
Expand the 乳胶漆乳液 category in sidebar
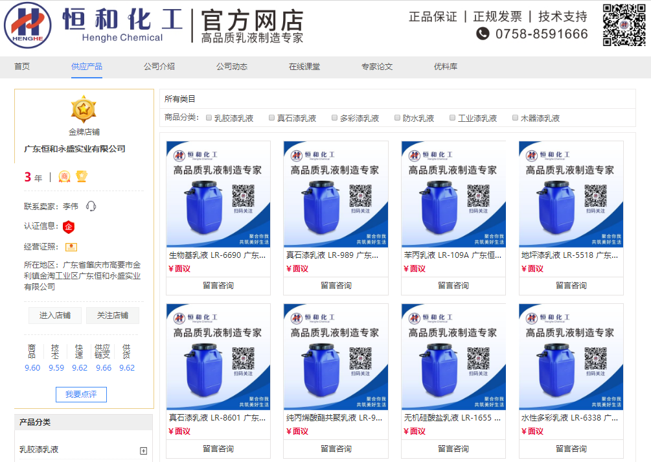(144, 451)
